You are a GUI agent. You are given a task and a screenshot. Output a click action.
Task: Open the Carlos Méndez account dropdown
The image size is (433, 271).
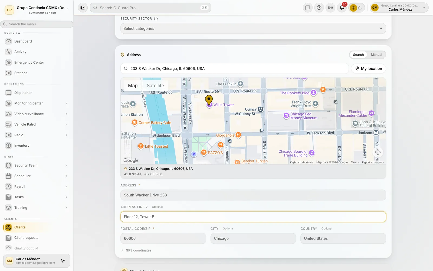coord(399,8)
